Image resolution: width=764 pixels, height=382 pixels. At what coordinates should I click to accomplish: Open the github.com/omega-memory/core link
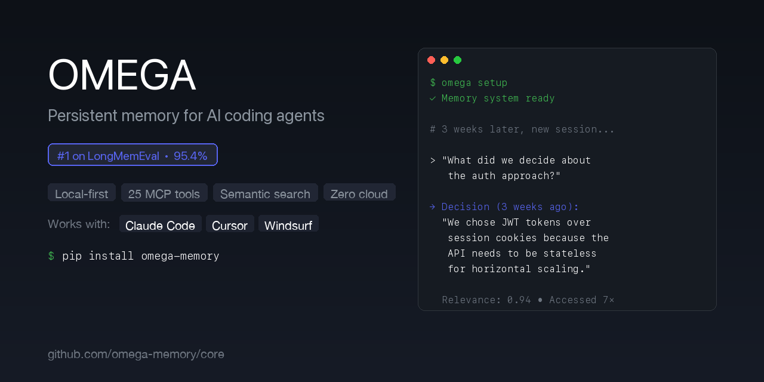tap(136, 354)
